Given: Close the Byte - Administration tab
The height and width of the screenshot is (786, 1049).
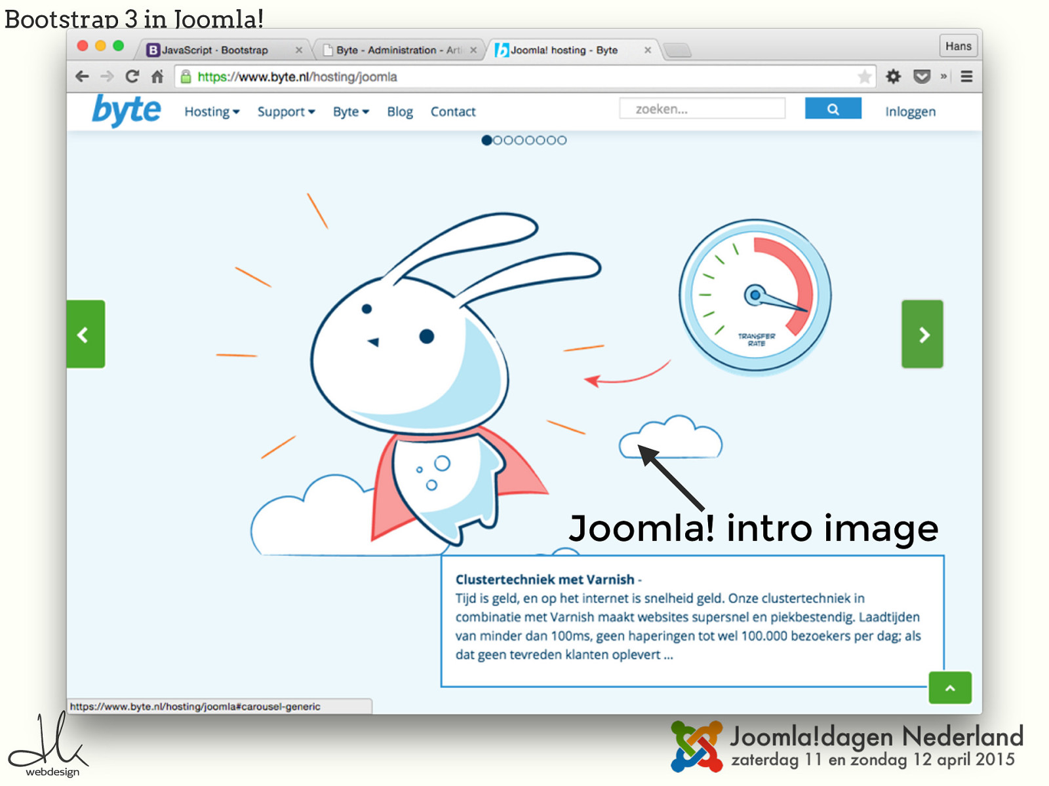Looking at the screenshot, I should tap(473, 50).
